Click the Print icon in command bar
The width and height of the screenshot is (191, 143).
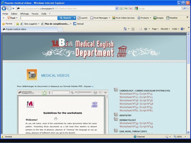tap(146, 29)
